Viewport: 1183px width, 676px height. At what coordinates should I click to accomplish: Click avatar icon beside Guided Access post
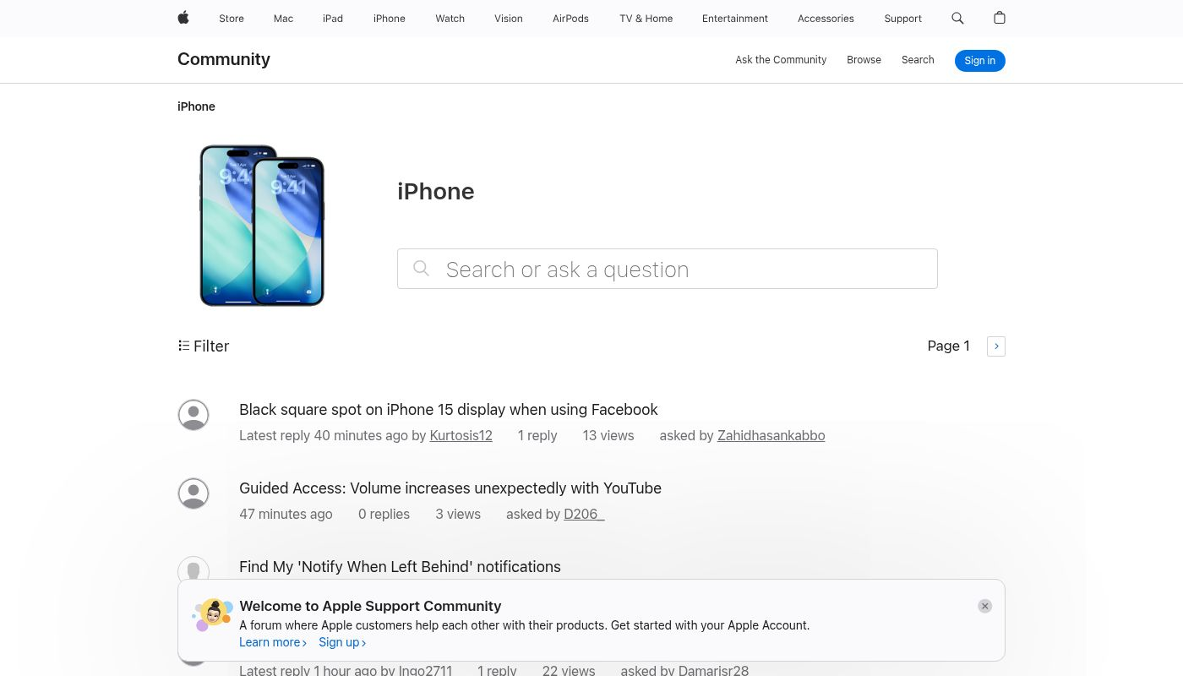click(194, 493)
